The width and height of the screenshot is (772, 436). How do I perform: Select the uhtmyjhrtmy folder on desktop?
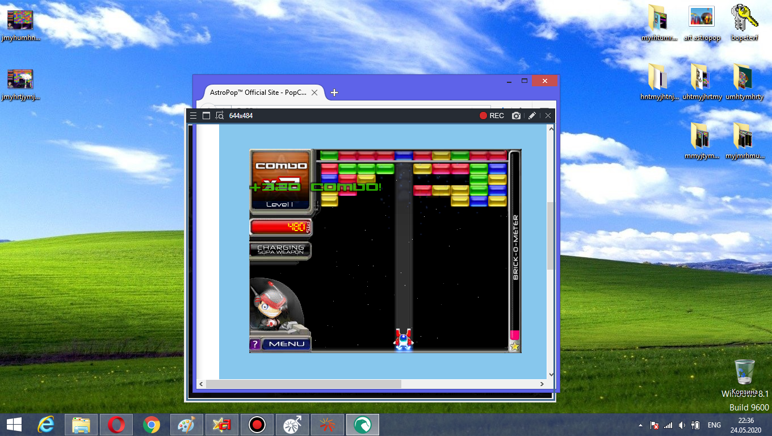[x=702, y=81]
